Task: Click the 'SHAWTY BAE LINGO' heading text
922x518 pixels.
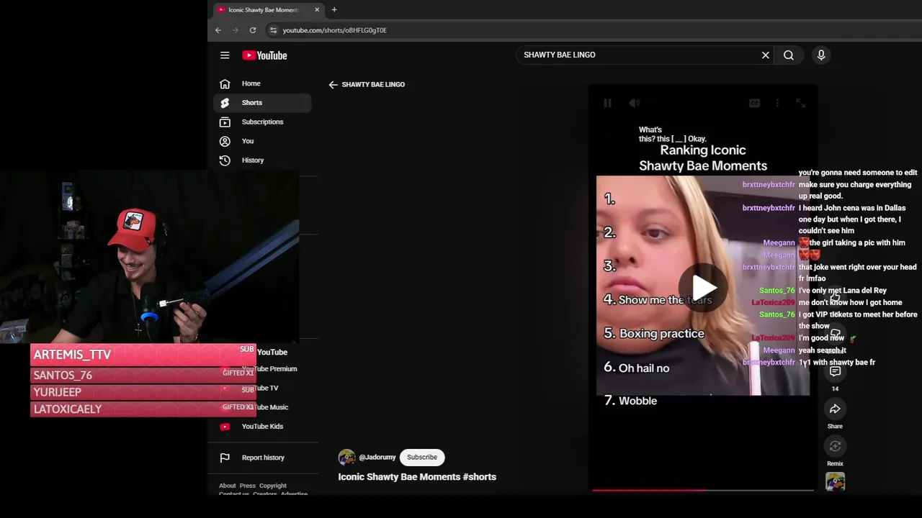Action: pos(373,85)
